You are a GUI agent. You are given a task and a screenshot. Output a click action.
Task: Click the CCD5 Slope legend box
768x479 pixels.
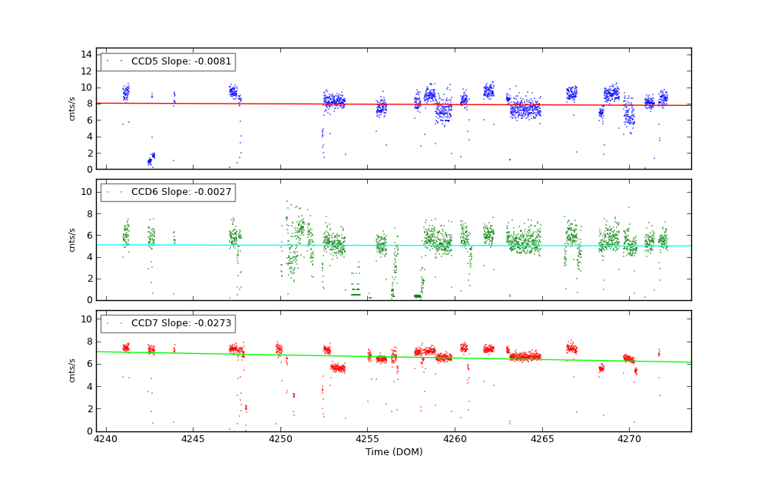tap(167, 61)
